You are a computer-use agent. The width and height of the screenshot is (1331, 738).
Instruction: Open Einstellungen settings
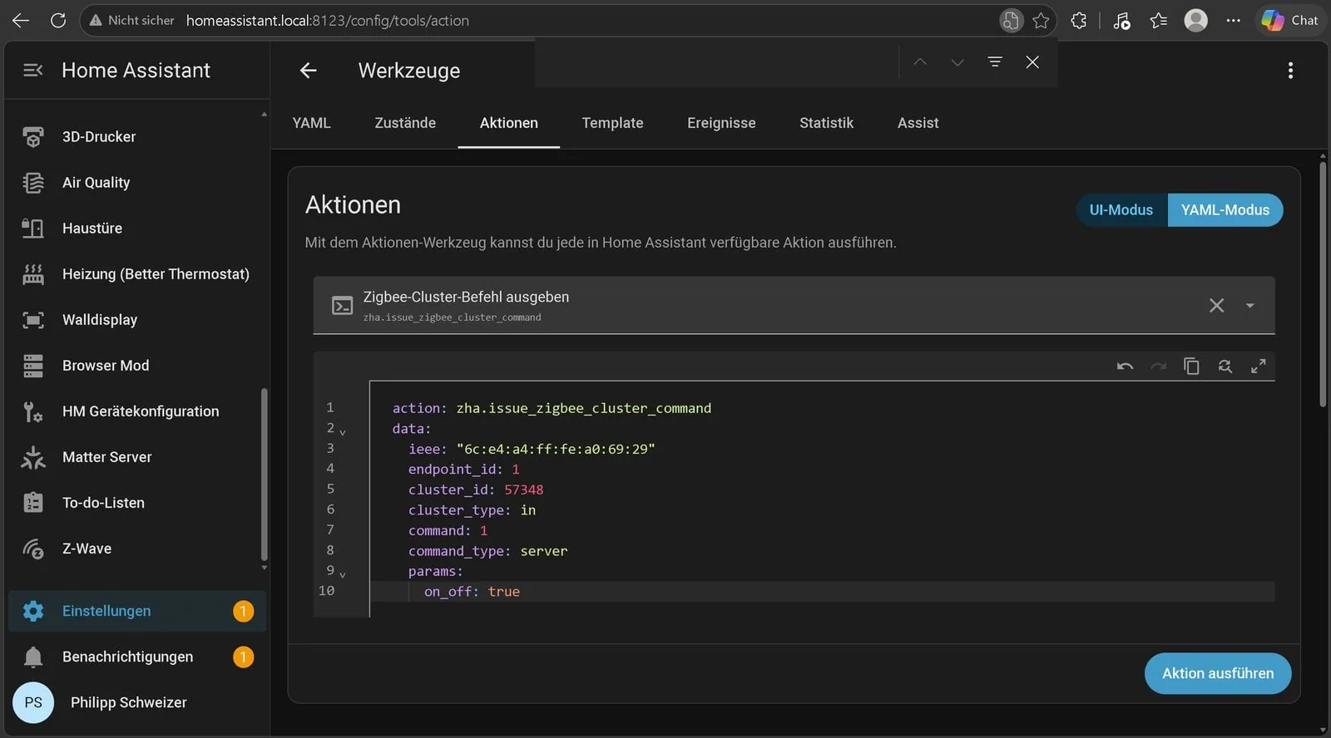137,611
